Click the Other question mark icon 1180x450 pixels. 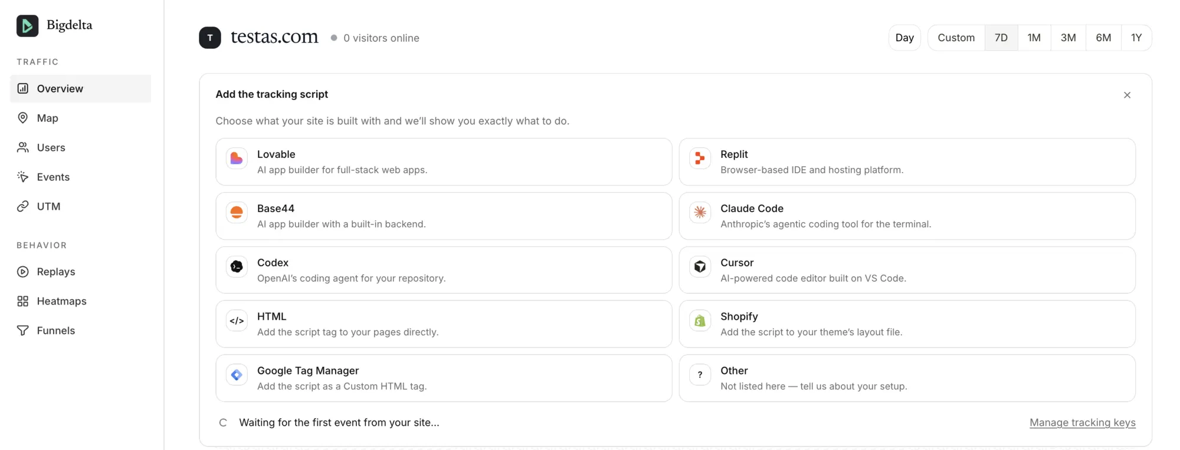700,375
